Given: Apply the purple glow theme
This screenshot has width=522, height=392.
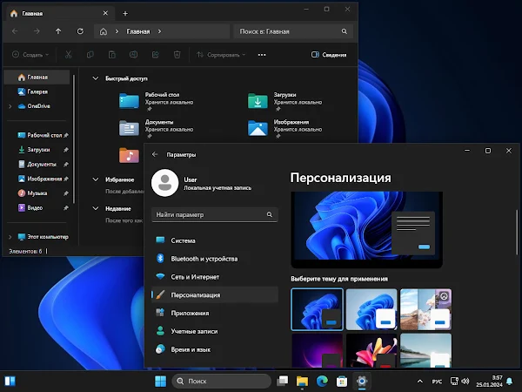Looking at the screenshot, I should click(x=317, y=350).
